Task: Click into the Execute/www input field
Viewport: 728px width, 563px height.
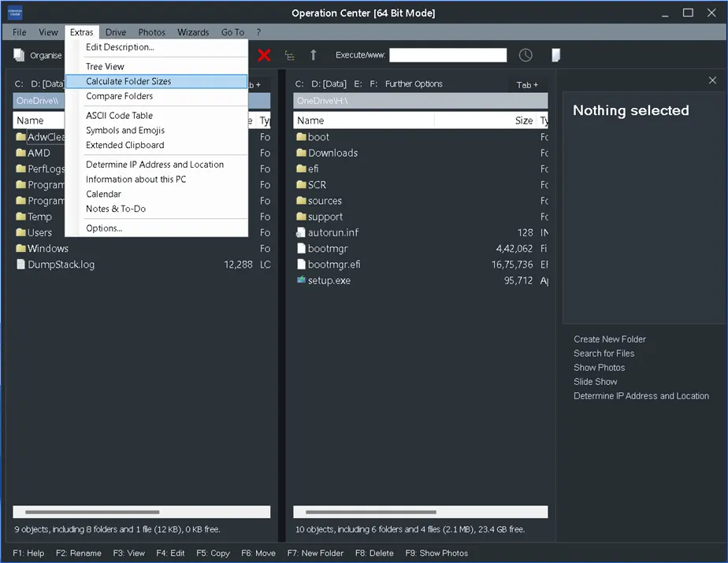Action: 448,55
